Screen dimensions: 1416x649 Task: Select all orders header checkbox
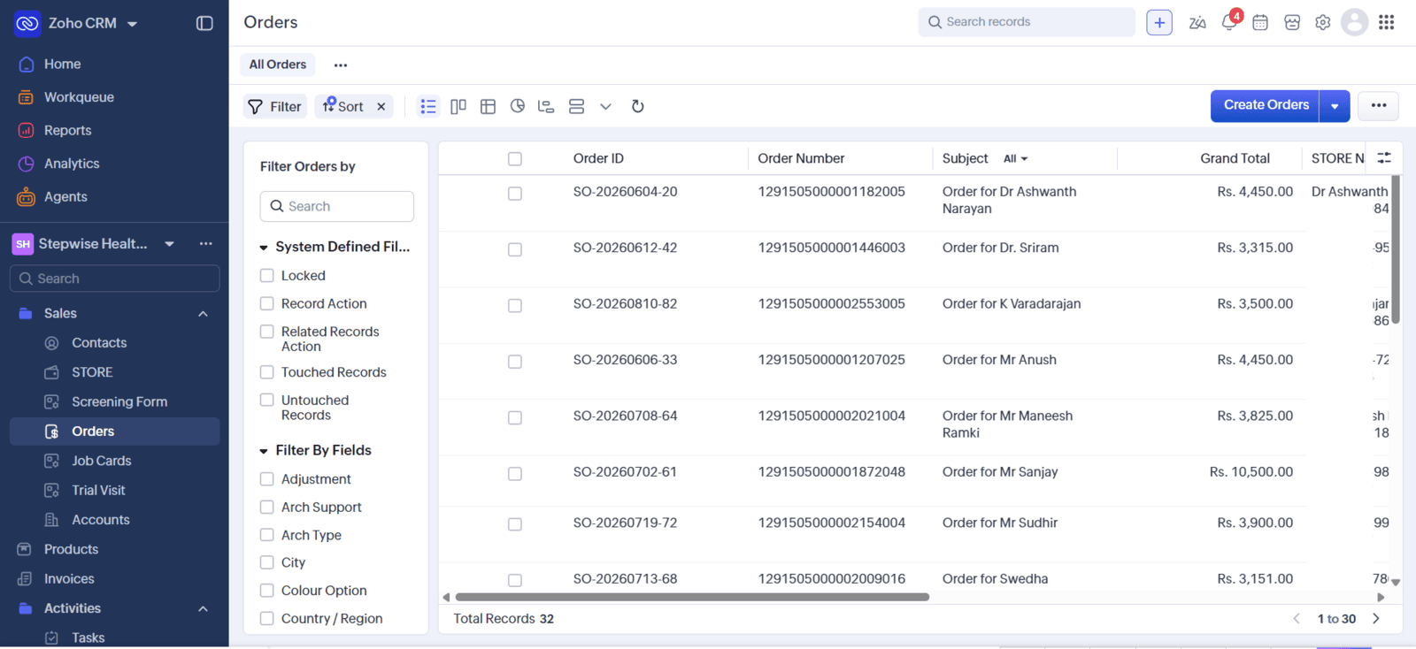(515, 159)
